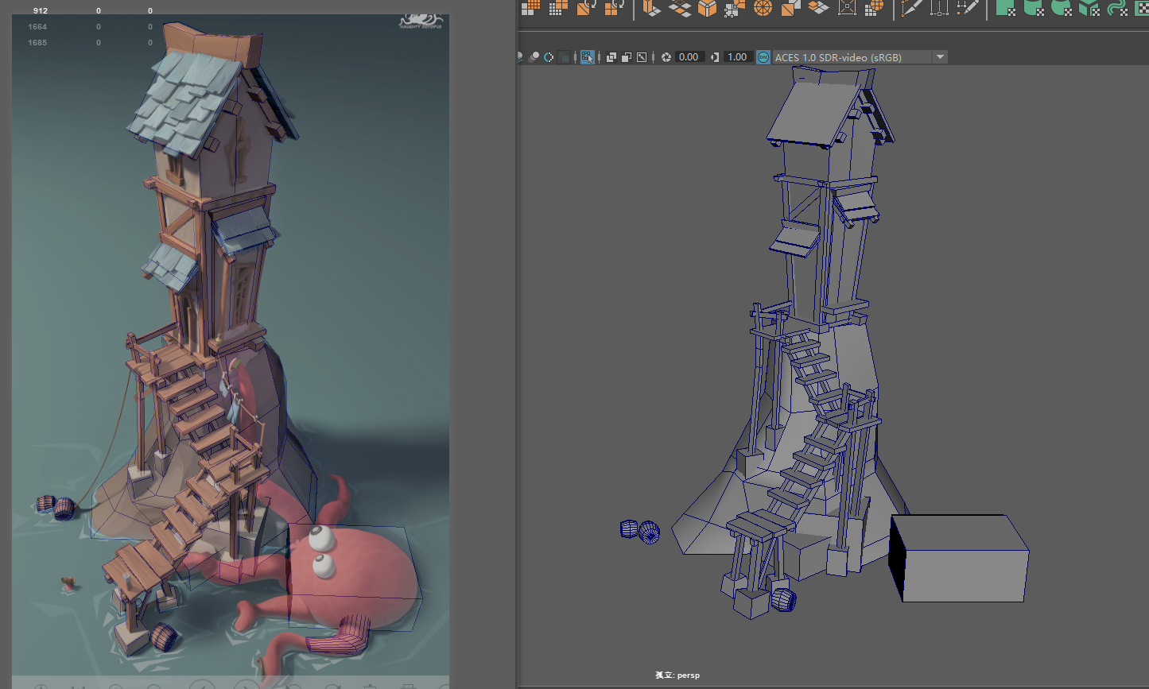Click the framed bounding-box shelf icon
Image resolution: width=1149 pixels, height=689 pixels.
point(847,7)
